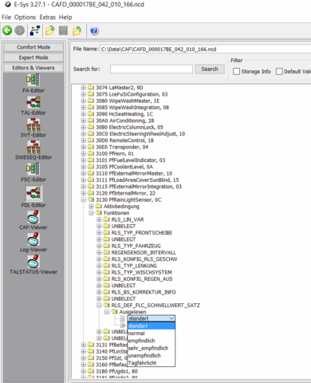Image resolution: width=311 pixels, height=383 pixels.
Task: Open the FSC-Editor
Action: 33,172
